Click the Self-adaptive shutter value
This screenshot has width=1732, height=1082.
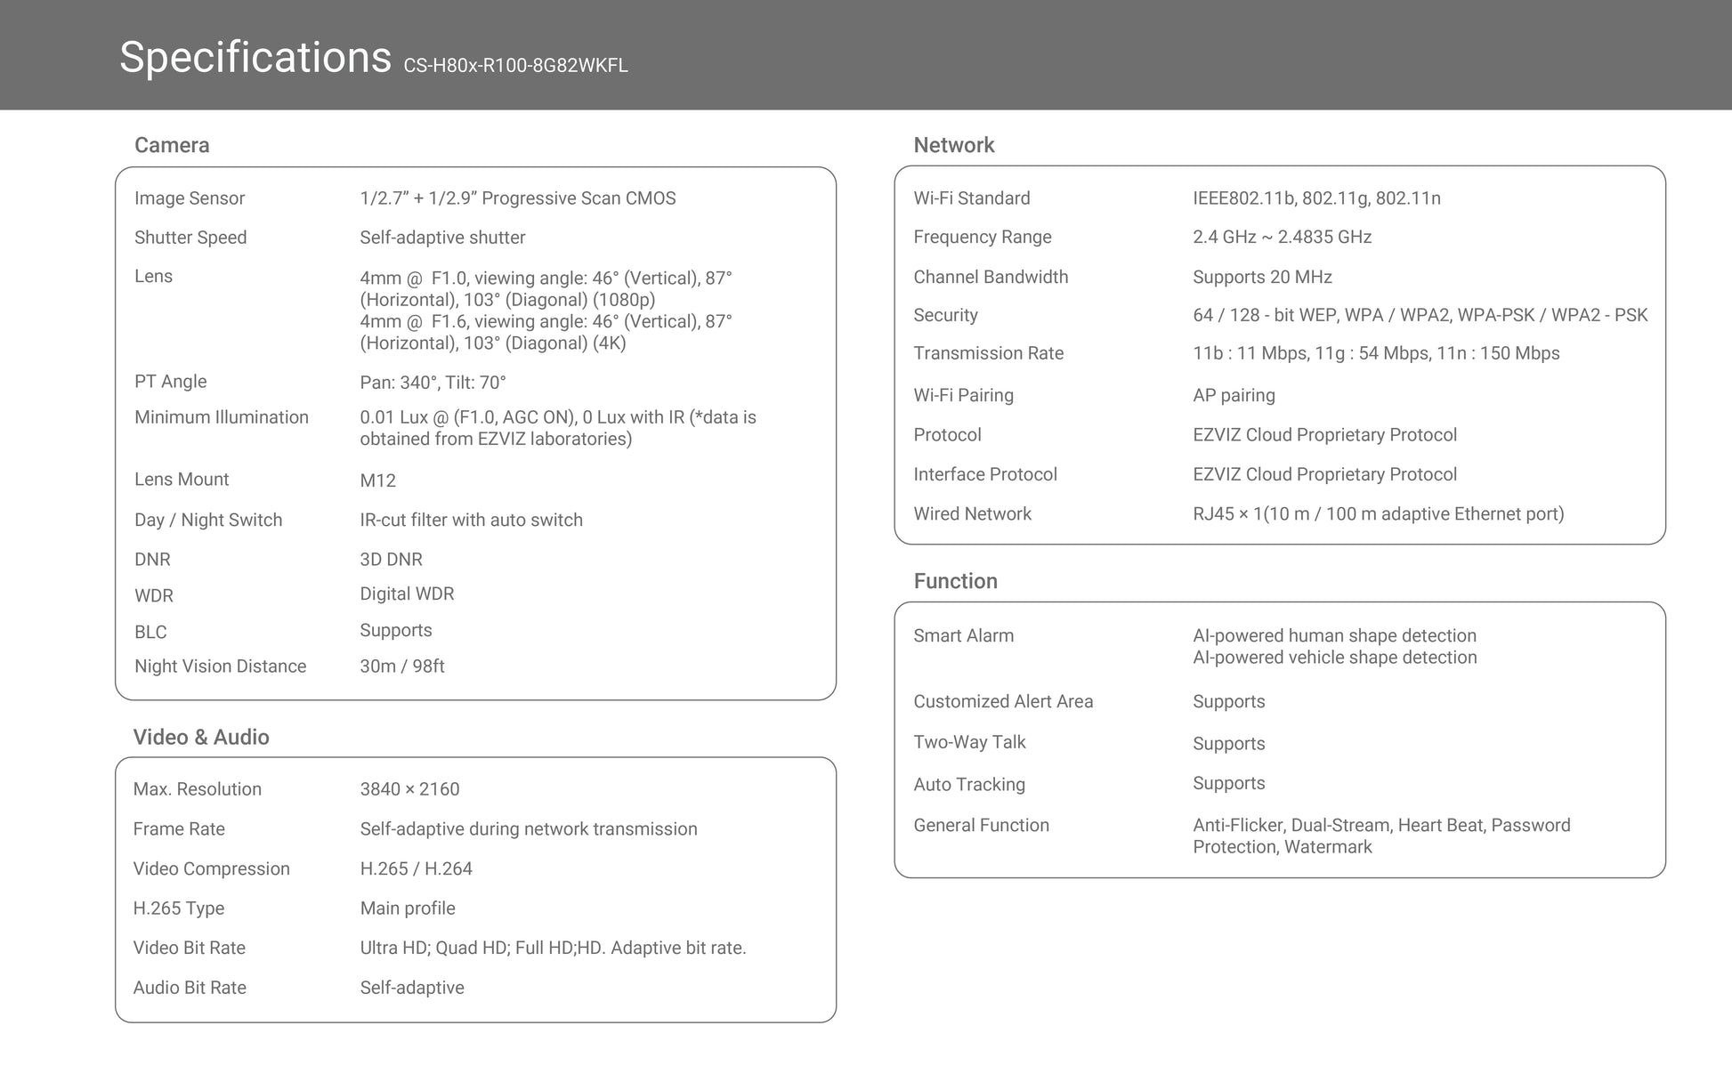[442, 238]
